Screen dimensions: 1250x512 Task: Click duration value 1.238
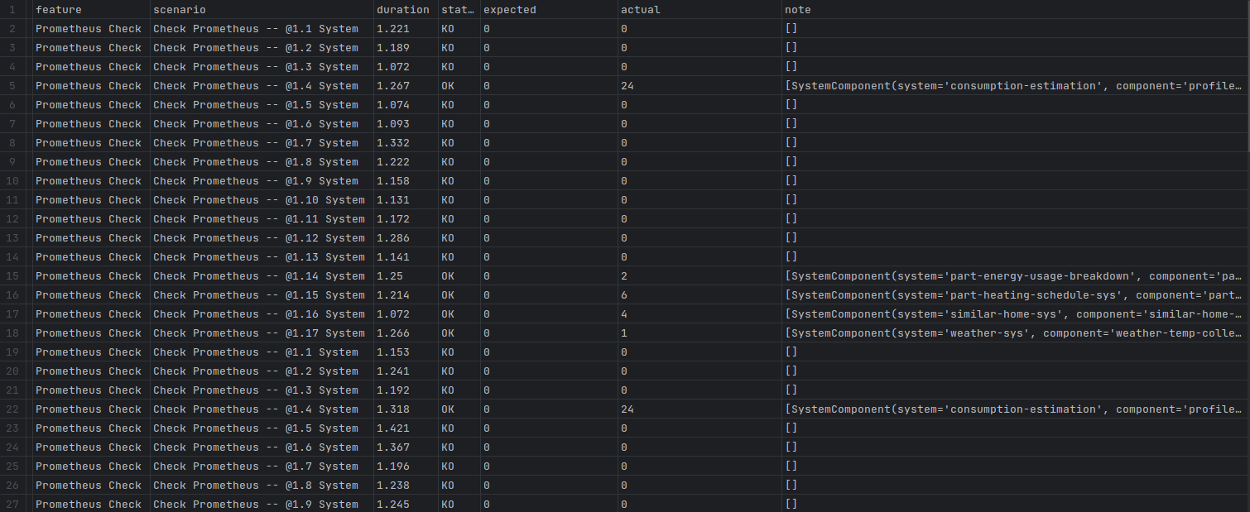(x=392, y=486)
